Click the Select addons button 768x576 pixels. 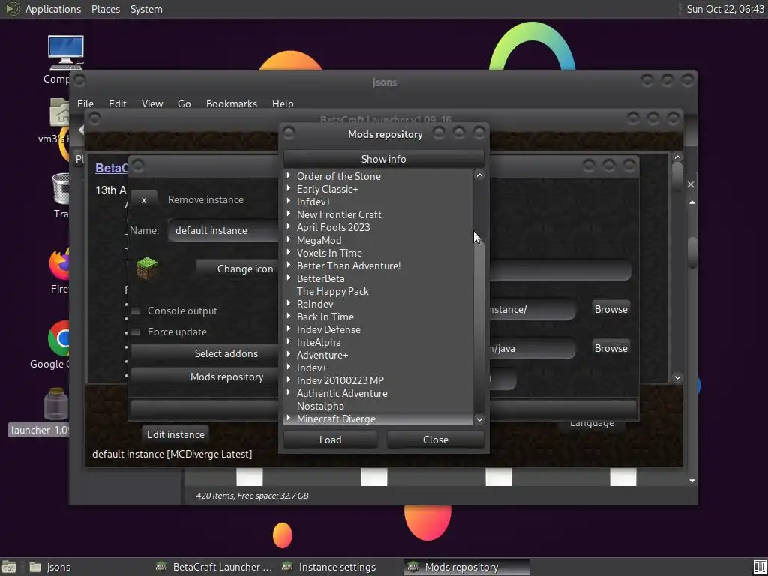pyautogui.click(x=205, y=353)
